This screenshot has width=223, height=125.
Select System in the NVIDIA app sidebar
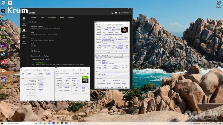click(x=24, y=30)
